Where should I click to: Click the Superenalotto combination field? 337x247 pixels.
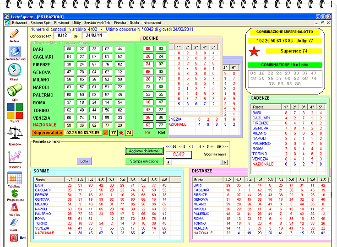coord(83,133)
